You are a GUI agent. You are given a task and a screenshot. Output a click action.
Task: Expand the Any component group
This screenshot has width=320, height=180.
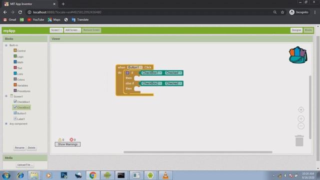pyautogui.click(x=6, y=123)
